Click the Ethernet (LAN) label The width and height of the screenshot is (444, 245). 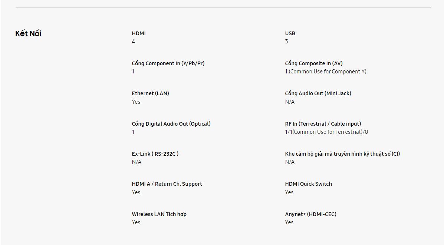pos(150,93)
